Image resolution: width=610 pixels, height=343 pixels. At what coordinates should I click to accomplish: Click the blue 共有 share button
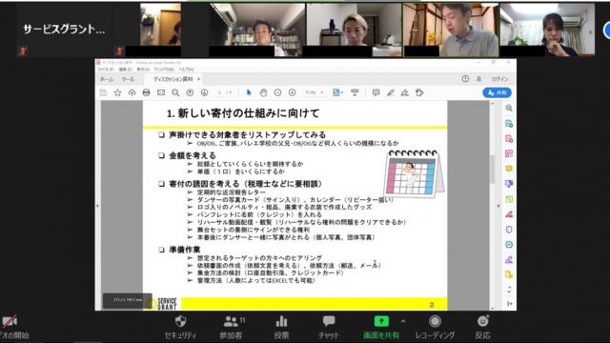(x=498, y=92)
